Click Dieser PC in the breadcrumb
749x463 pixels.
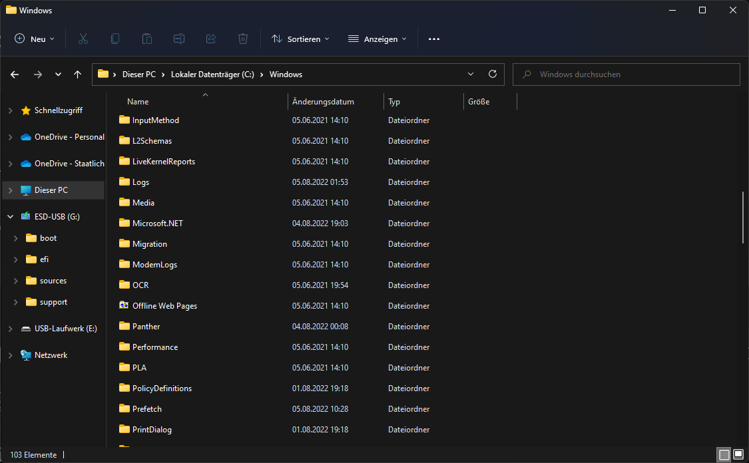pos(139,75)
